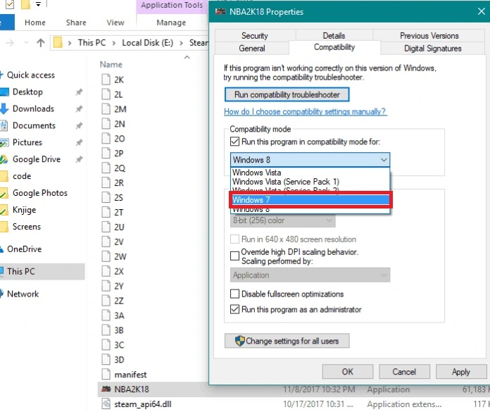Screen dimensions: 490x412
Task: Click the Apply button
Action: click(461, 371)
